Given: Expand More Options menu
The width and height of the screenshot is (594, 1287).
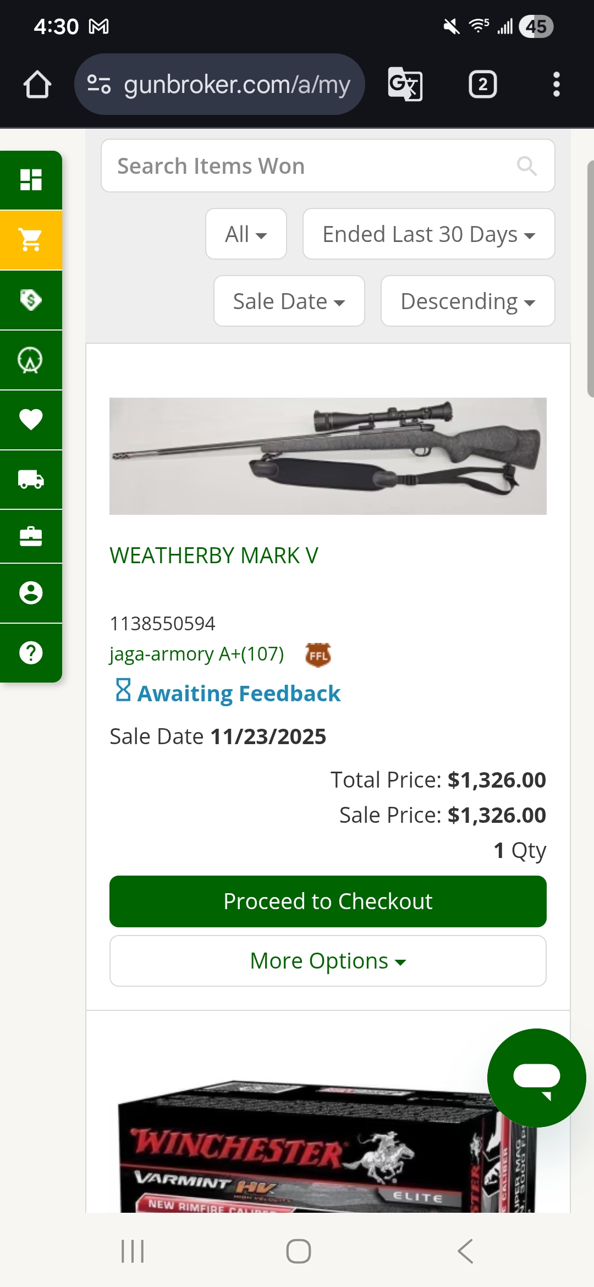Looking at the screenshot, I should click(328, 961).
